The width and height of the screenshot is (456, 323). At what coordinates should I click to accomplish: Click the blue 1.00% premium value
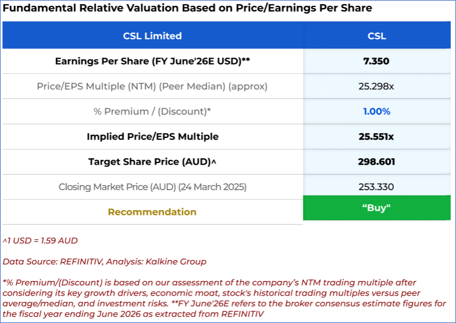coord(376,111)
